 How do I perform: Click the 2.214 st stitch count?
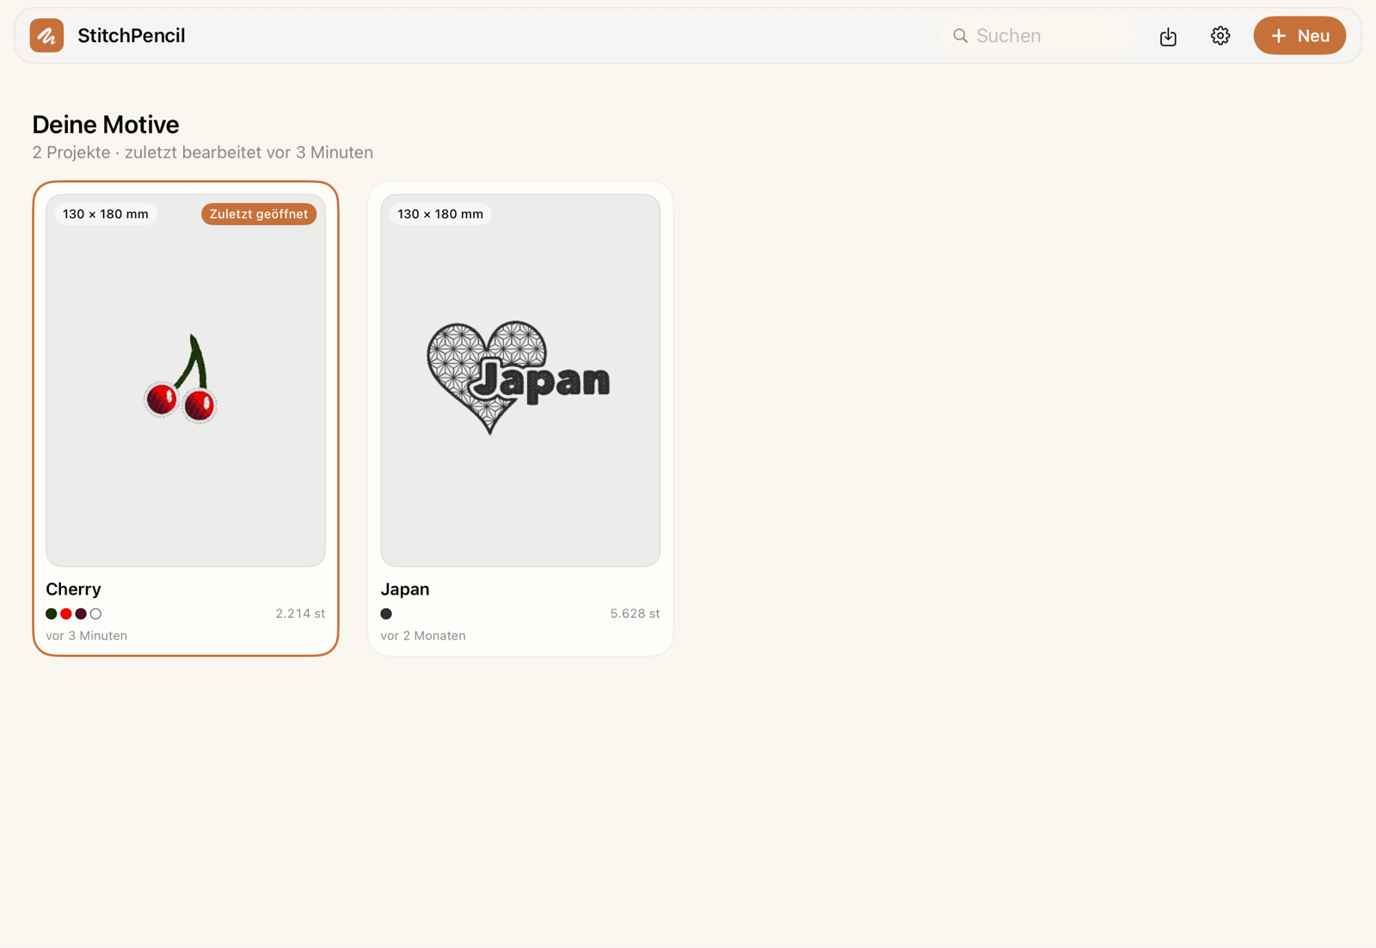click(300, 614)
